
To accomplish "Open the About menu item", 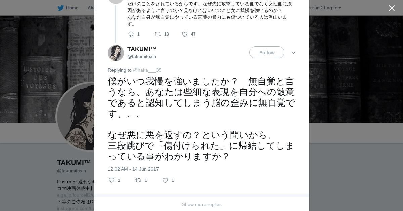I will [91, 8].
